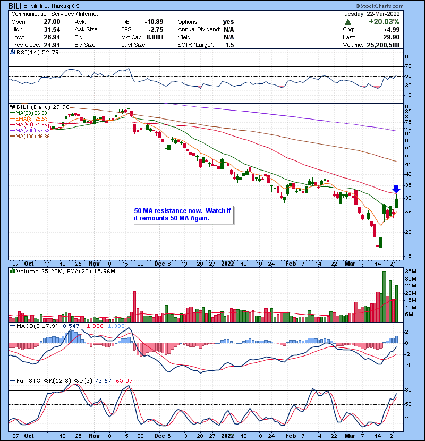This screenshot has width=425, height=441.
Task: Click the line marker beside Full STO
Action: (x=12, y=380)
